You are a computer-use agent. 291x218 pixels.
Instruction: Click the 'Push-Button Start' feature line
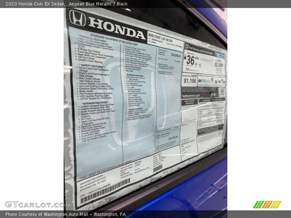coord(90,135)
